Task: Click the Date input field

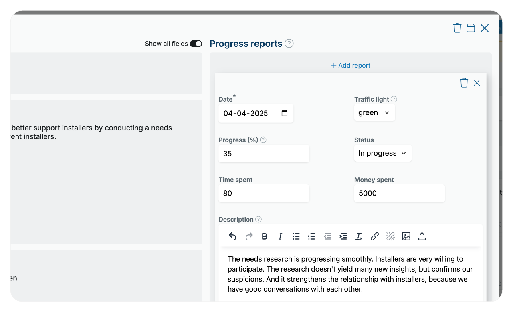Action: click(256, 113)
